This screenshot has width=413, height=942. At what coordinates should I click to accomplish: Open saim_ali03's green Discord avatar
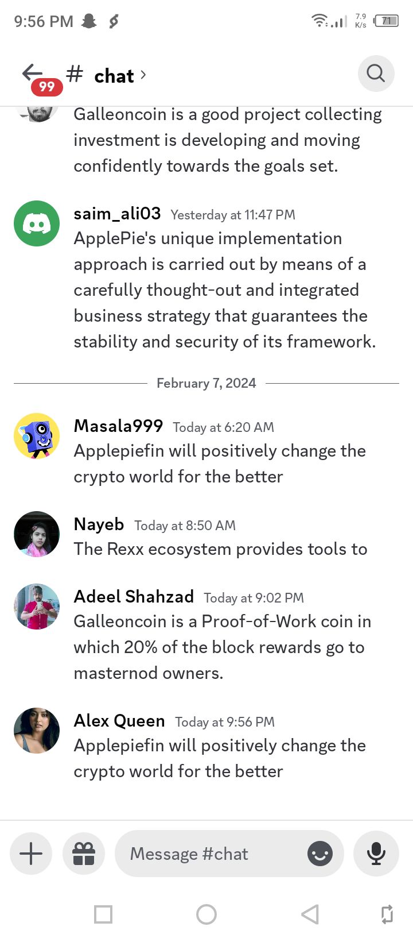click(x=37, y=223)
